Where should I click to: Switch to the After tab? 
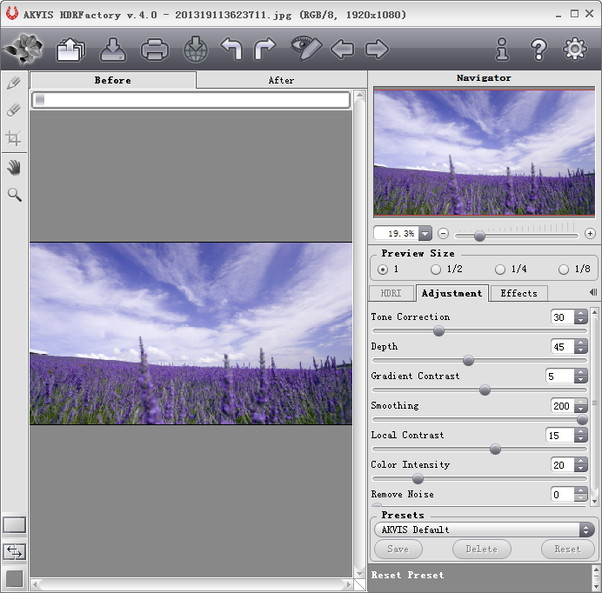tap(281, 80)
